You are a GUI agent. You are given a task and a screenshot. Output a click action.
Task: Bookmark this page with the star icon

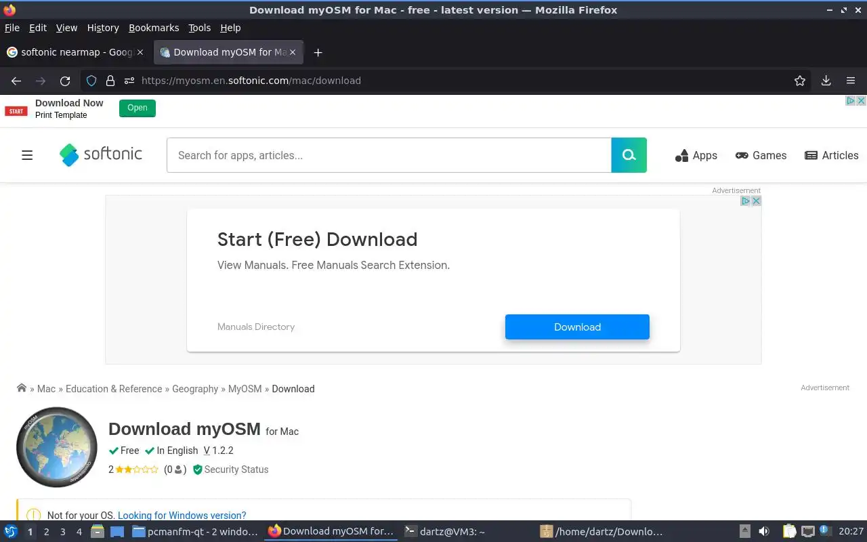coord(800,81)
